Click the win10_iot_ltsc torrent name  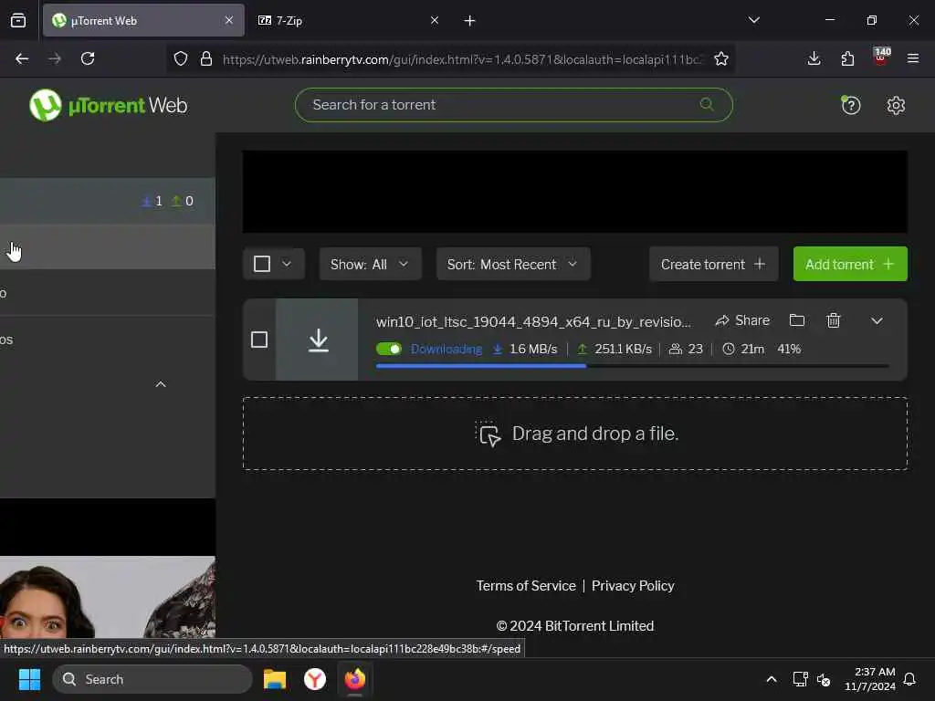[533, 322]
